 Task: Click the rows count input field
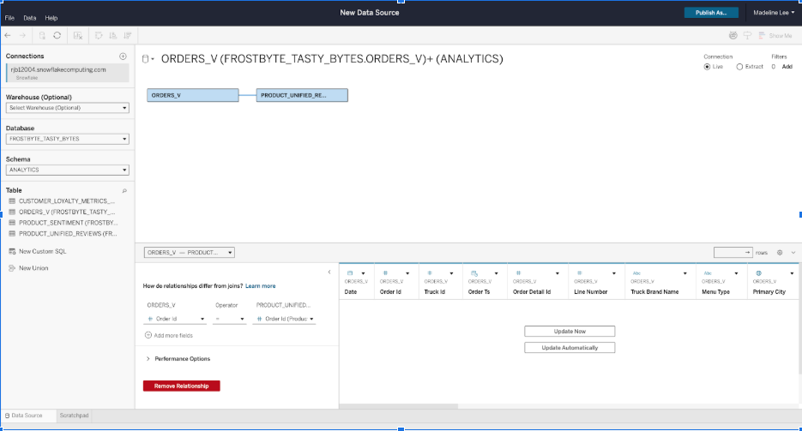pyautogui.click(x=733, y=253)
